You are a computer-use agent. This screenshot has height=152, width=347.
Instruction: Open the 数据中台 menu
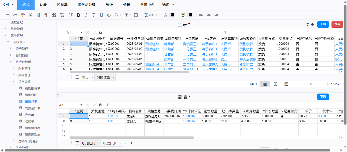(x=147, y=5)
